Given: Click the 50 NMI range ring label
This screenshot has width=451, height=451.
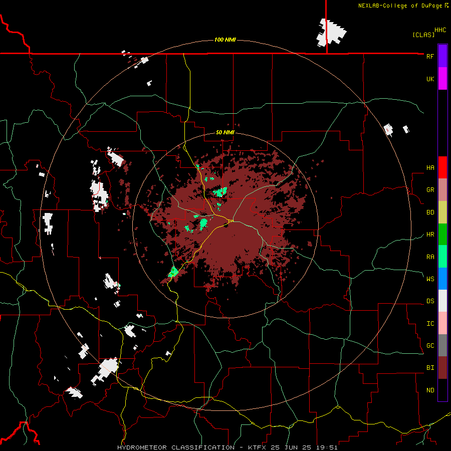Looking at the screenshot, I should [225, 133].
